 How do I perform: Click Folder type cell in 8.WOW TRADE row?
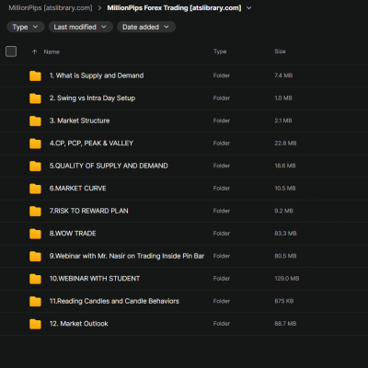pyautogui.click(x=222, y=234)
